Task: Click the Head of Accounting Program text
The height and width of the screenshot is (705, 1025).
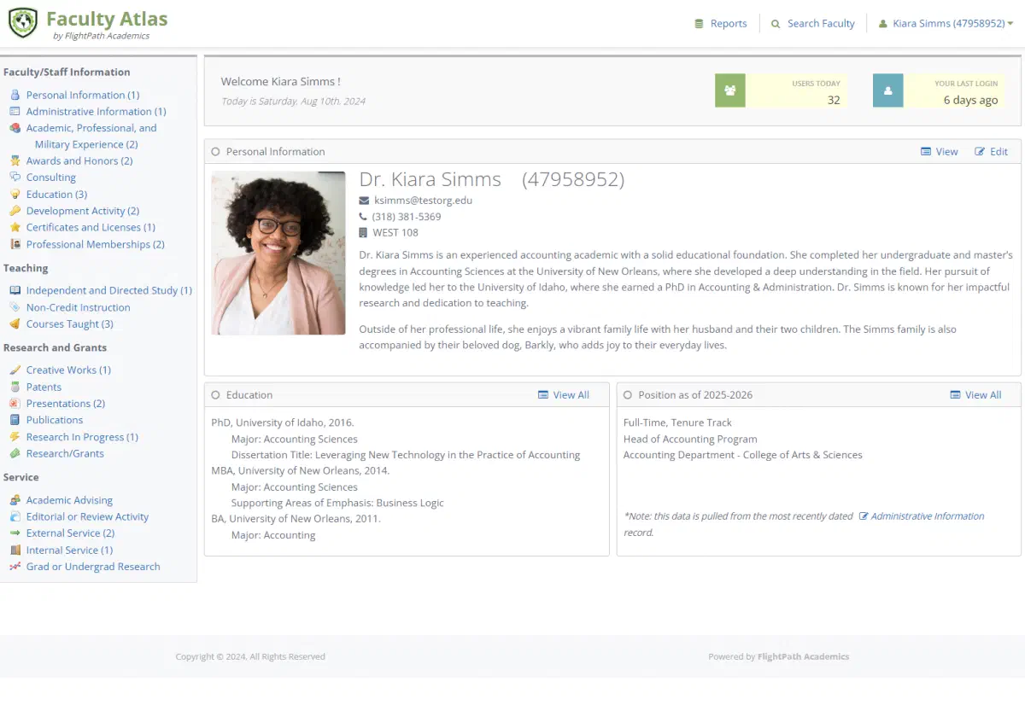Action: click(x=690, y=439)
